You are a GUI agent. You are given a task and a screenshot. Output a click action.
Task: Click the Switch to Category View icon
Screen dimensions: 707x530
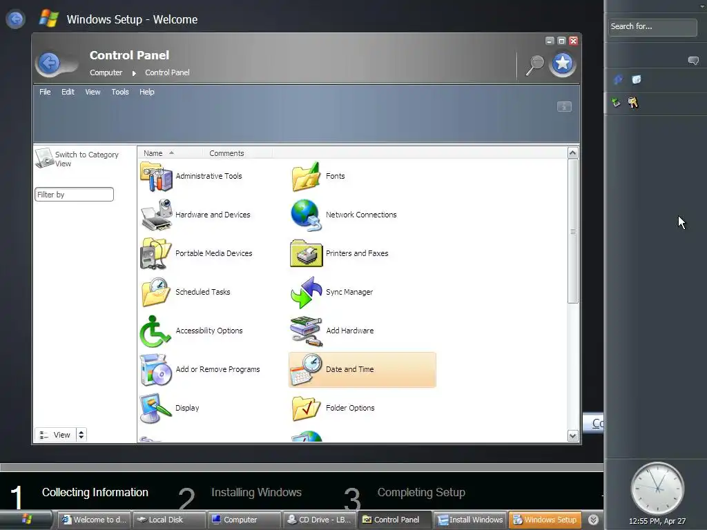44,158
